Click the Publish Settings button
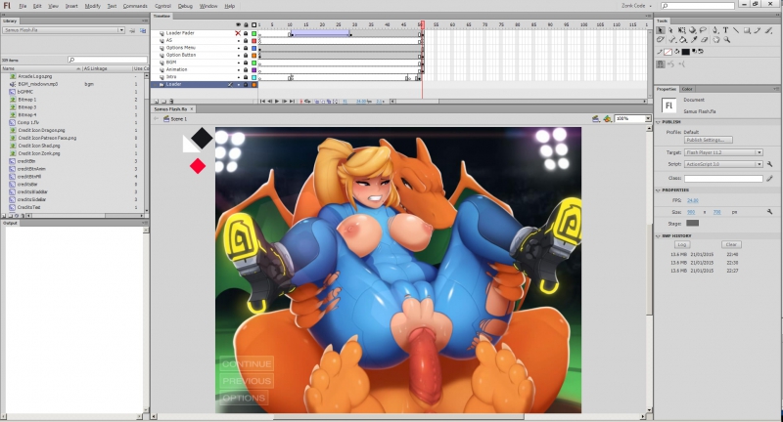Image resolution: width=783 pixels, height=422 pixels. tap(708, 140)
